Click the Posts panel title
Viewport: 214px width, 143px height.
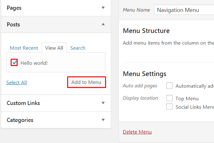tap(13, 25)
